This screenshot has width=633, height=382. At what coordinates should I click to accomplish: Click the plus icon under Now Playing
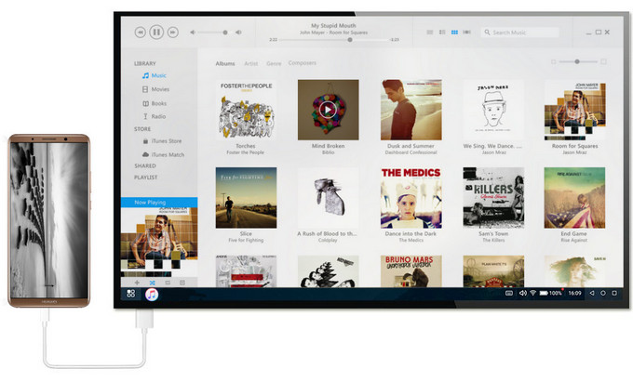tap(137, 282)
